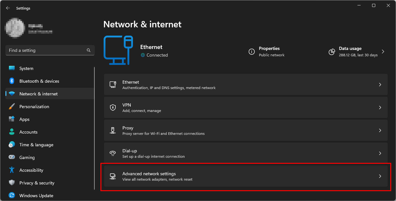
Task: Click the sidebar vertical scrollbar
Action: [x=94, y=127]
